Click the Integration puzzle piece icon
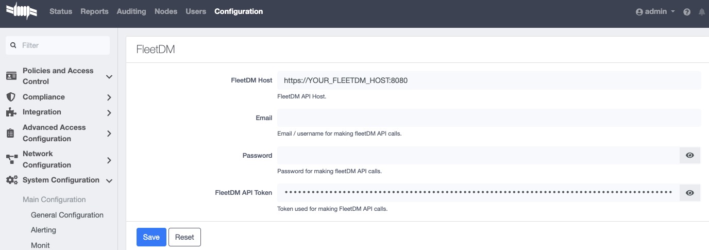Screen dimensions: 709x250 point(11,112)
